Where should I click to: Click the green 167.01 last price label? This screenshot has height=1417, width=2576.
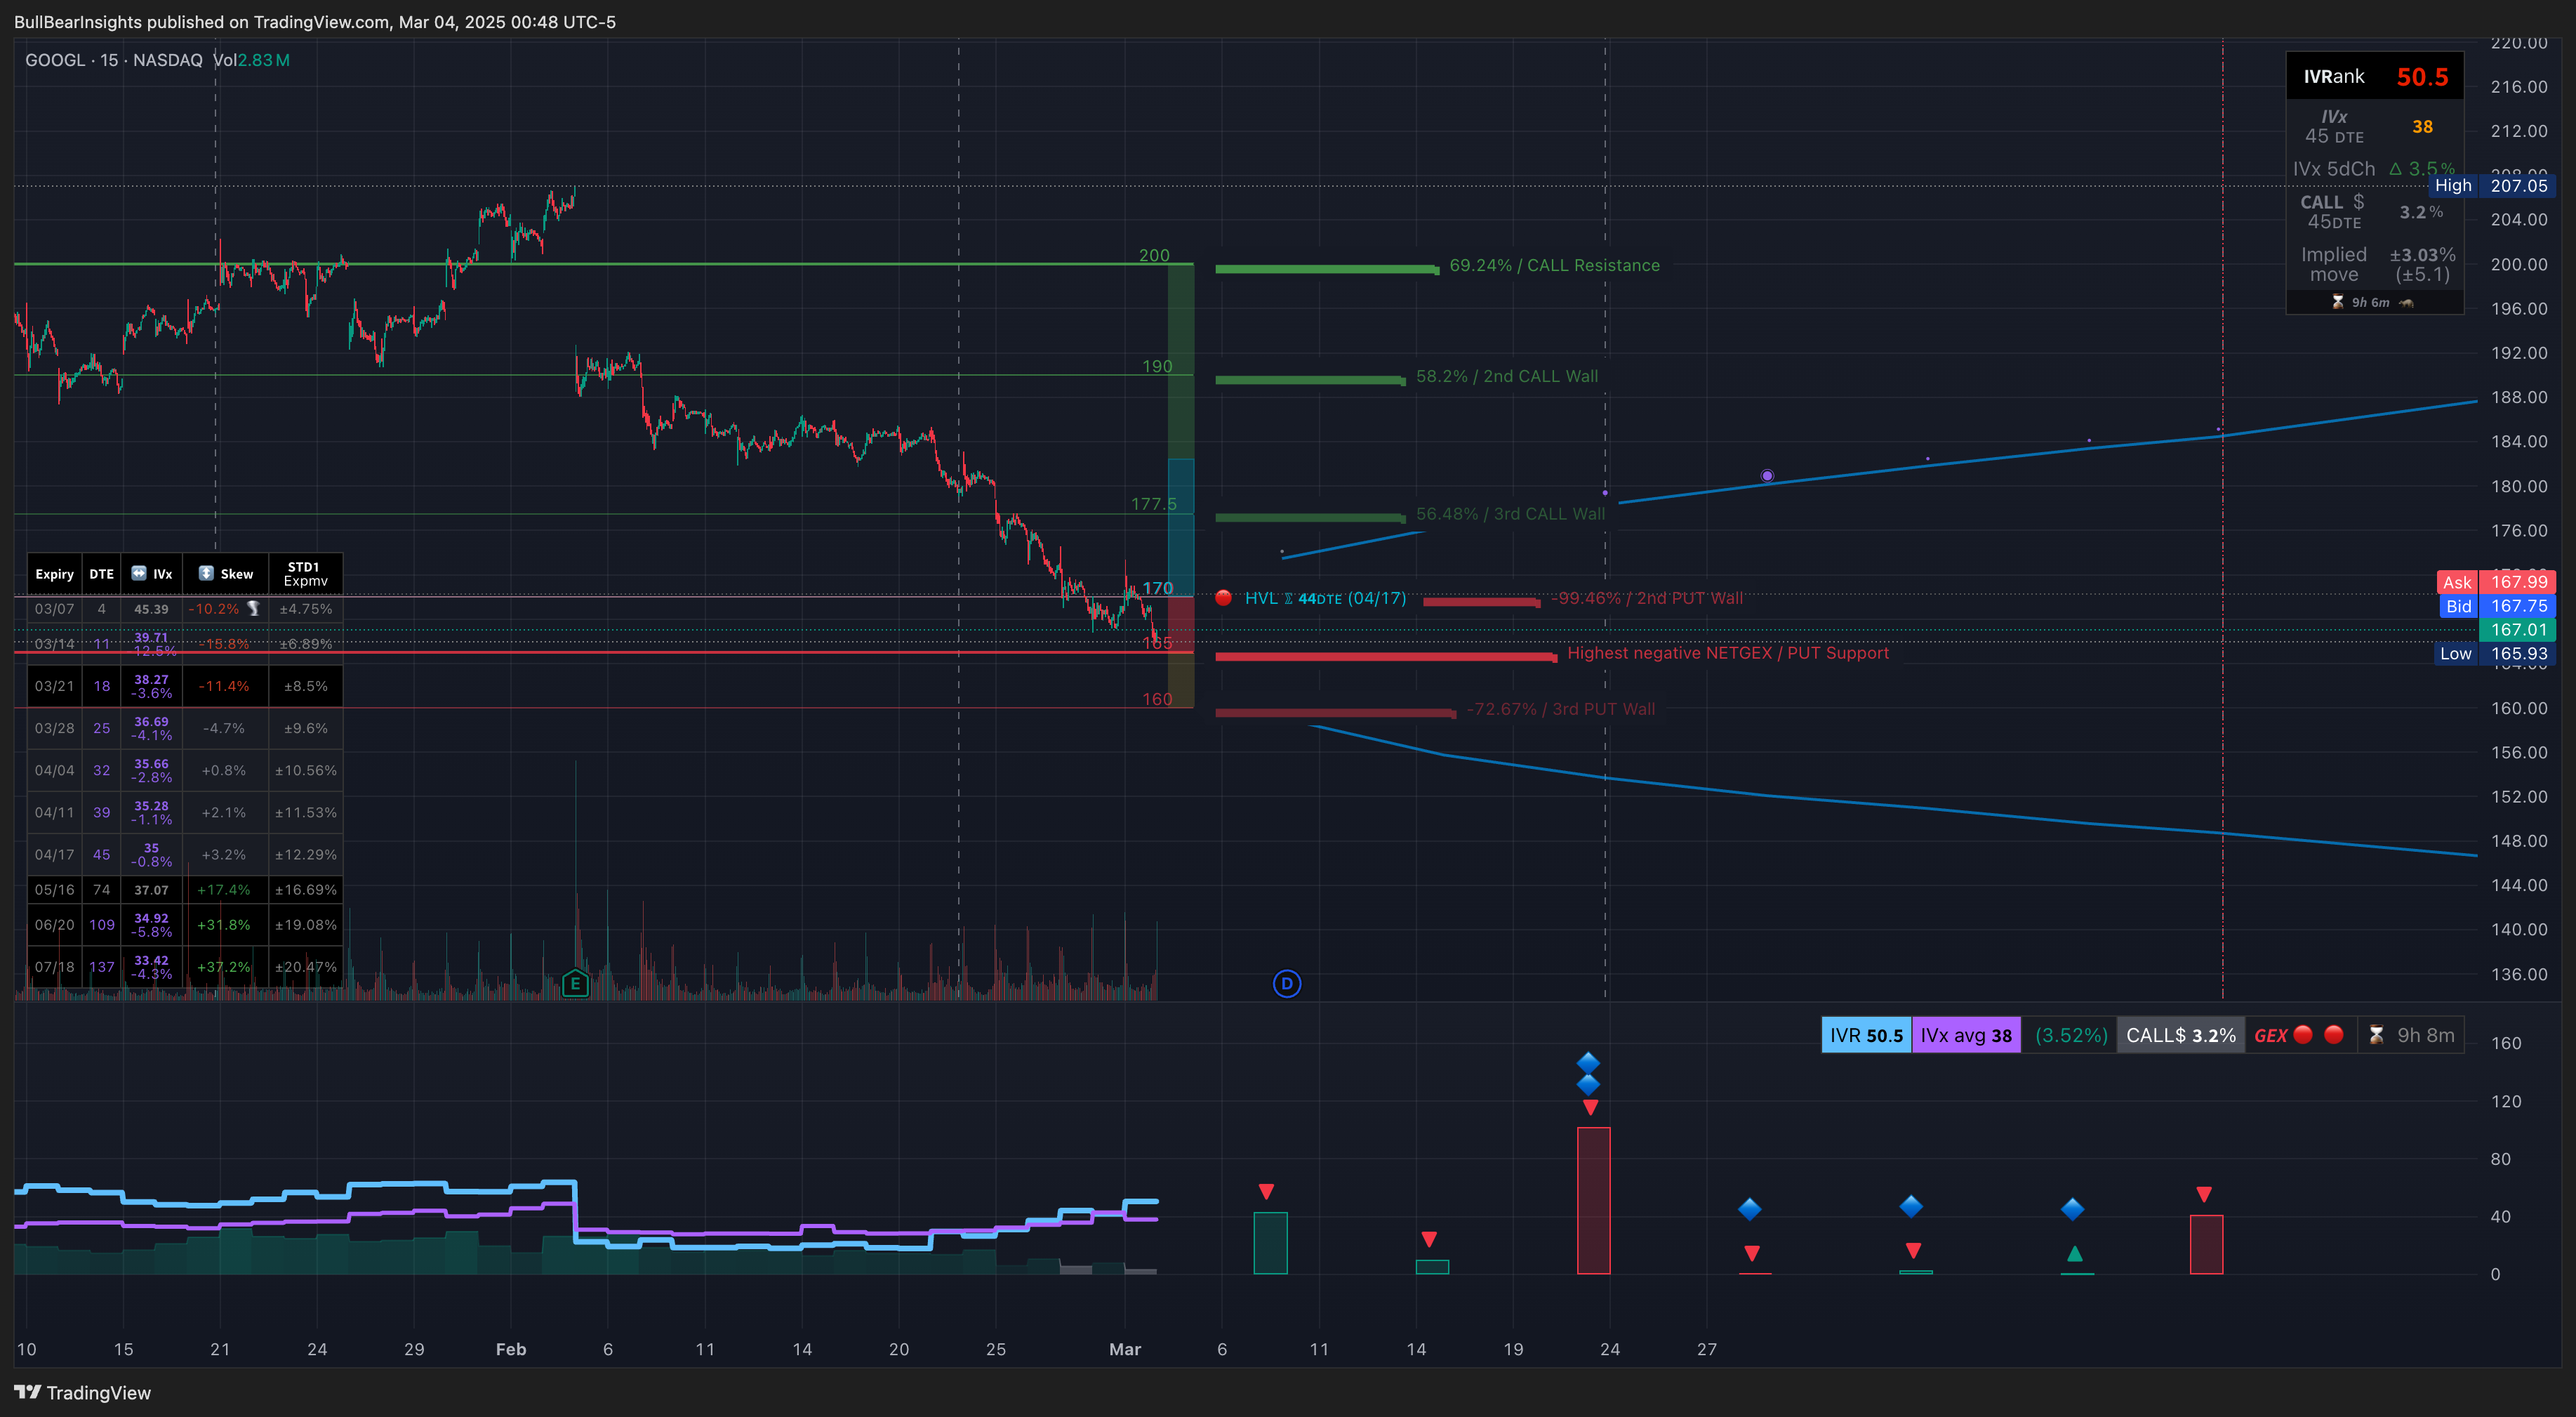[x=2518, y=629]
